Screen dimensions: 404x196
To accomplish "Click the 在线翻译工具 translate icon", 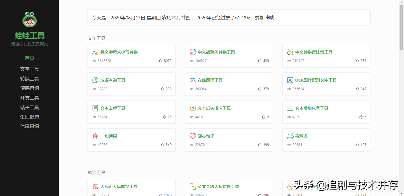I will 193,80.
